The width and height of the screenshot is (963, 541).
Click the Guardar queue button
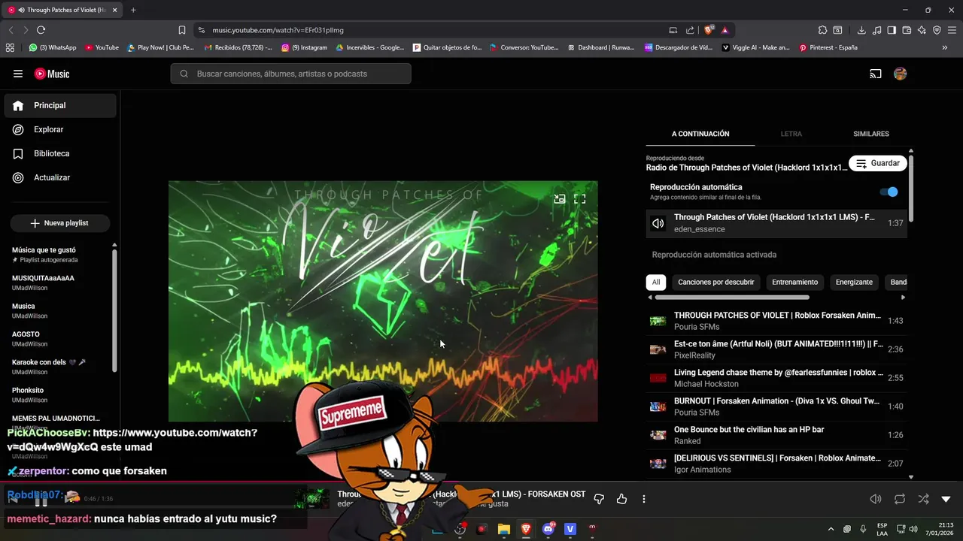[x=877, y=163]
